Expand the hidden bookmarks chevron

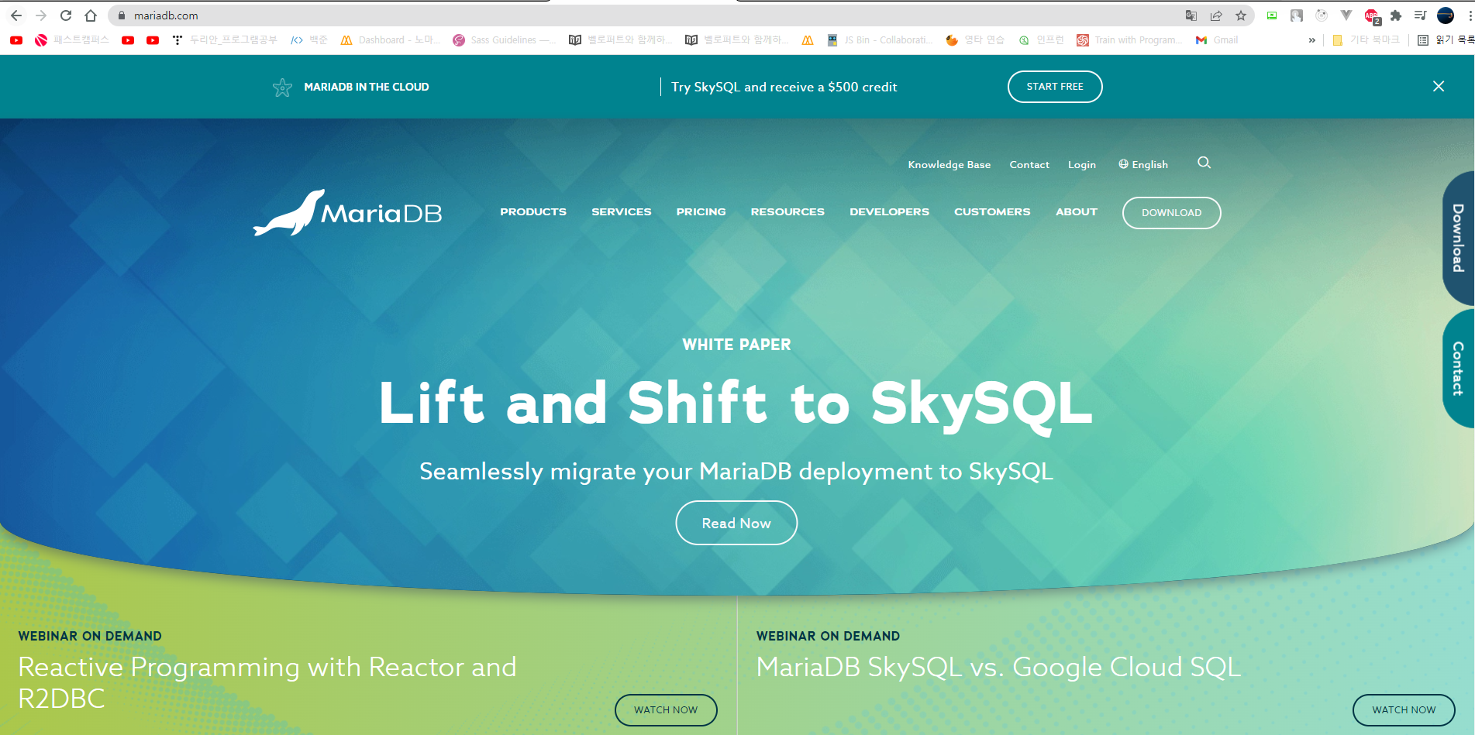pos(1312,40)
